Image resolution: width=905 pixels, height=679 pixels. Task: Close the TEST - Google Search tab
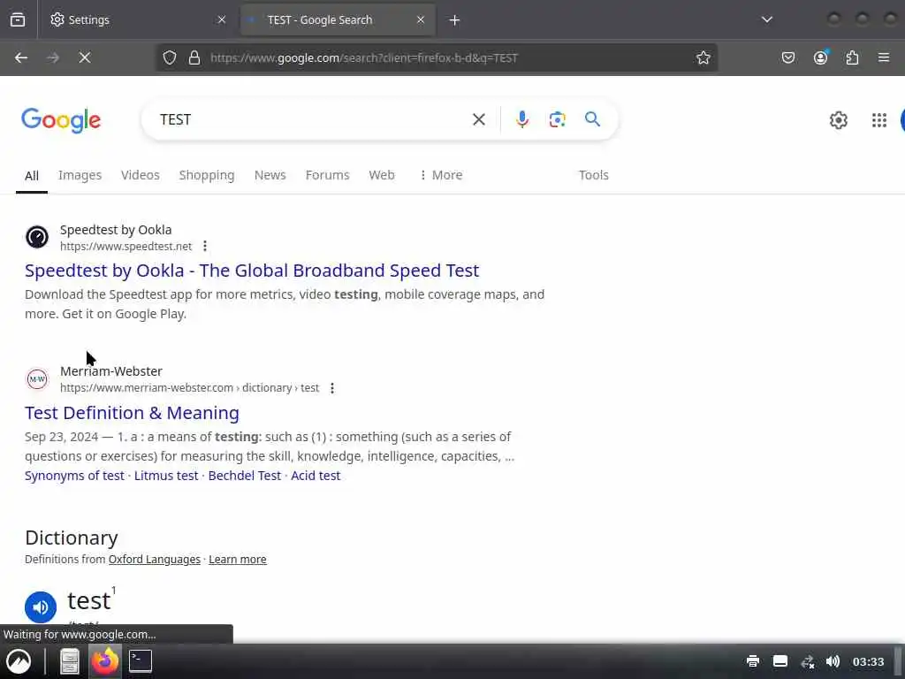(421, 19)
